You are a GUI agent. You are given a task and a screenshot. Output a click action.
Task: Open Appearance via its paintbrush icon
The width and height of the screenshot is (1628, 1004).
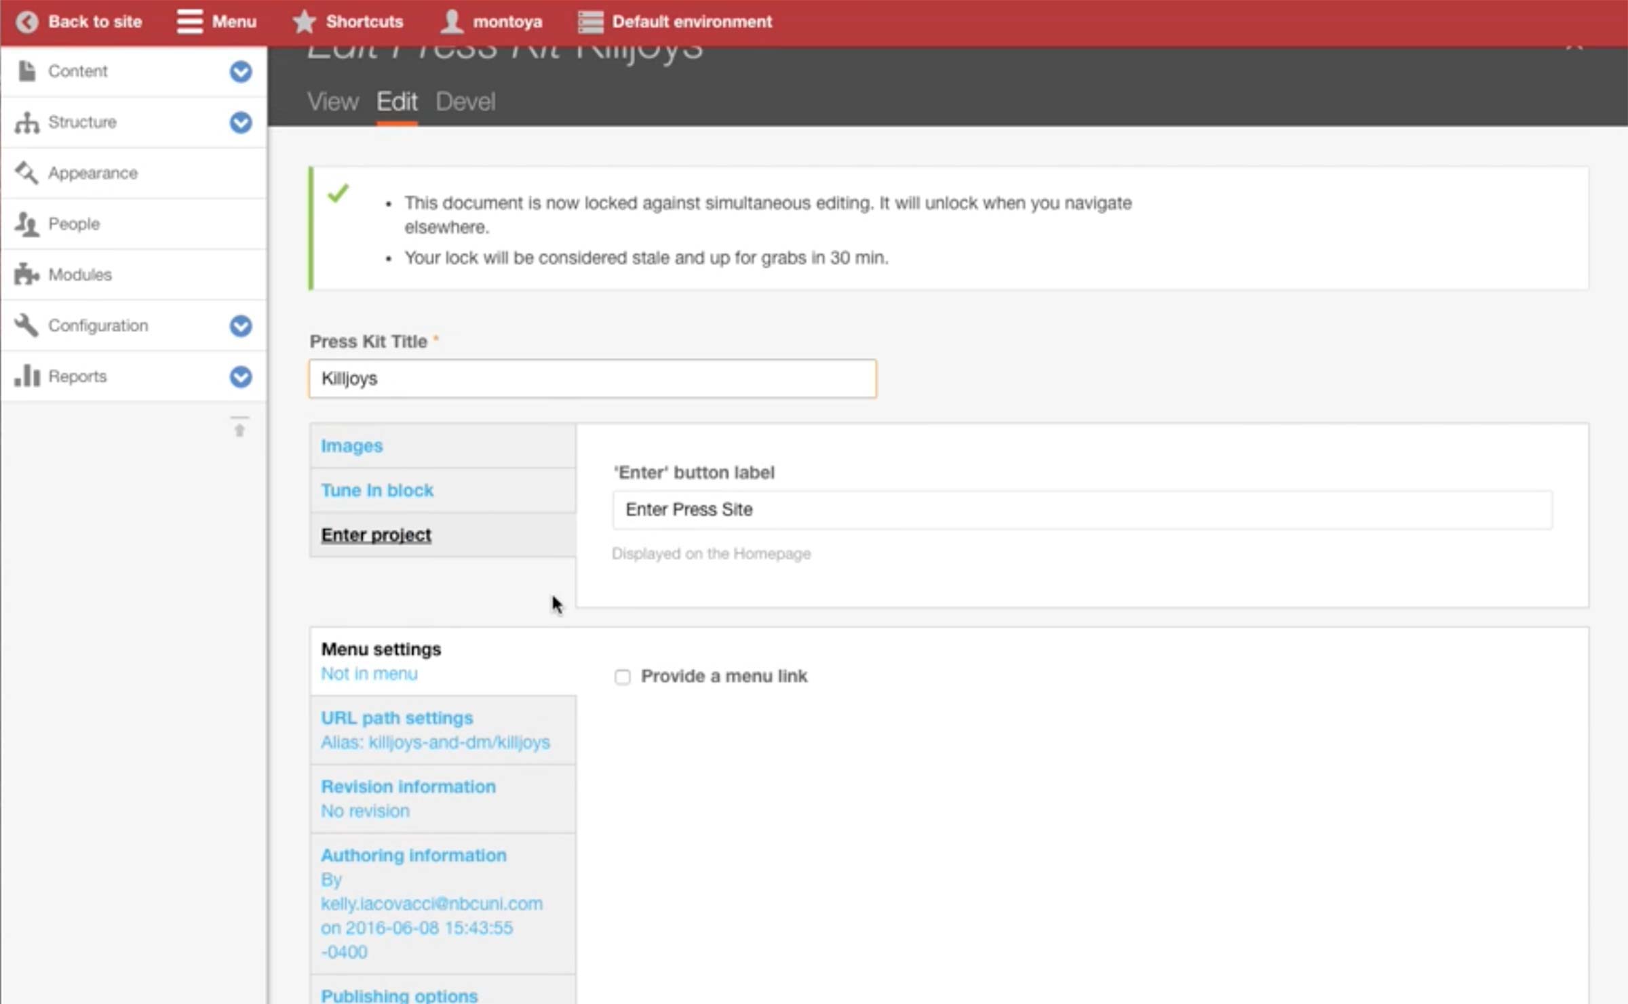tap(26, 173)
